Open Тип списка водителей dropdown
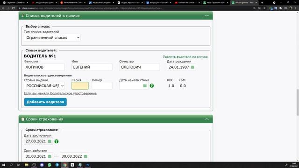Screen dimensions: 299x168 pos(52,38)
